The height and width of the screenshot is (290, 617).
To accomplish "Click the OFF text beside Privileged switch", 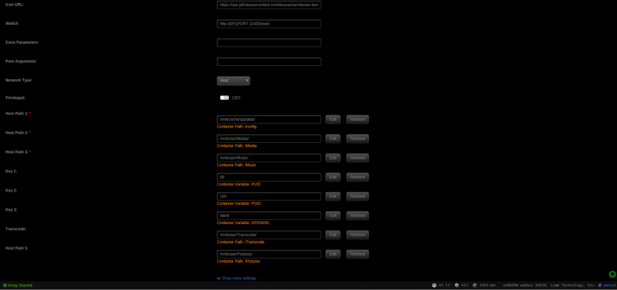I will pos(236,98).
